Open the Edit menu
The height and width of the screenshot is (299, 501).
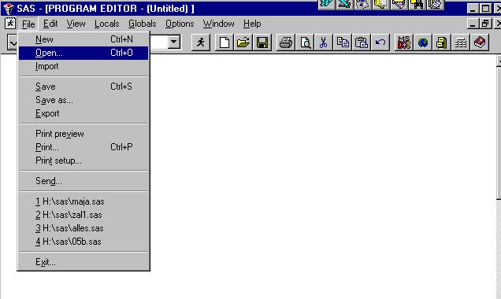click(x=50, y=24)
